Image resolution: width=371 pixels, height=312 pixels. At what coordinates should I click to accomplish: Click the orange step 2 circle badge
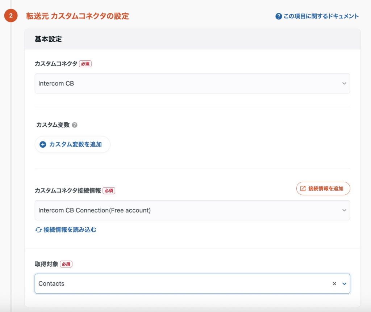pos(11,16)
